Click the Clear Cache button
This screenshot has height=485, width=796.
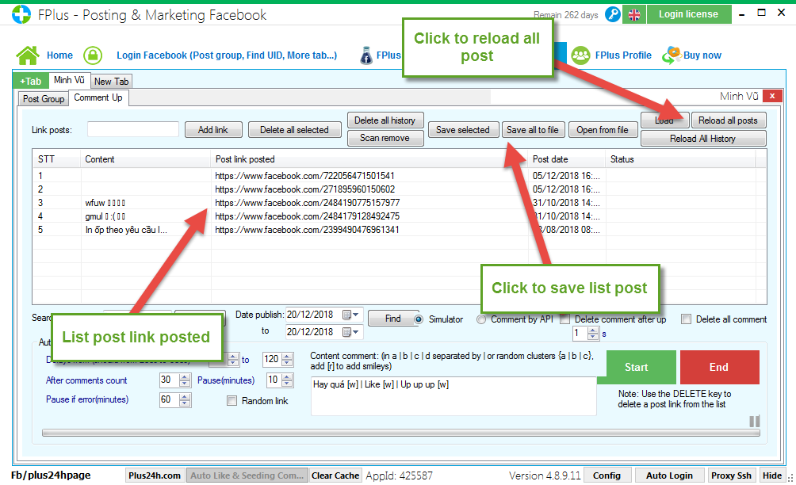point(335,475)
